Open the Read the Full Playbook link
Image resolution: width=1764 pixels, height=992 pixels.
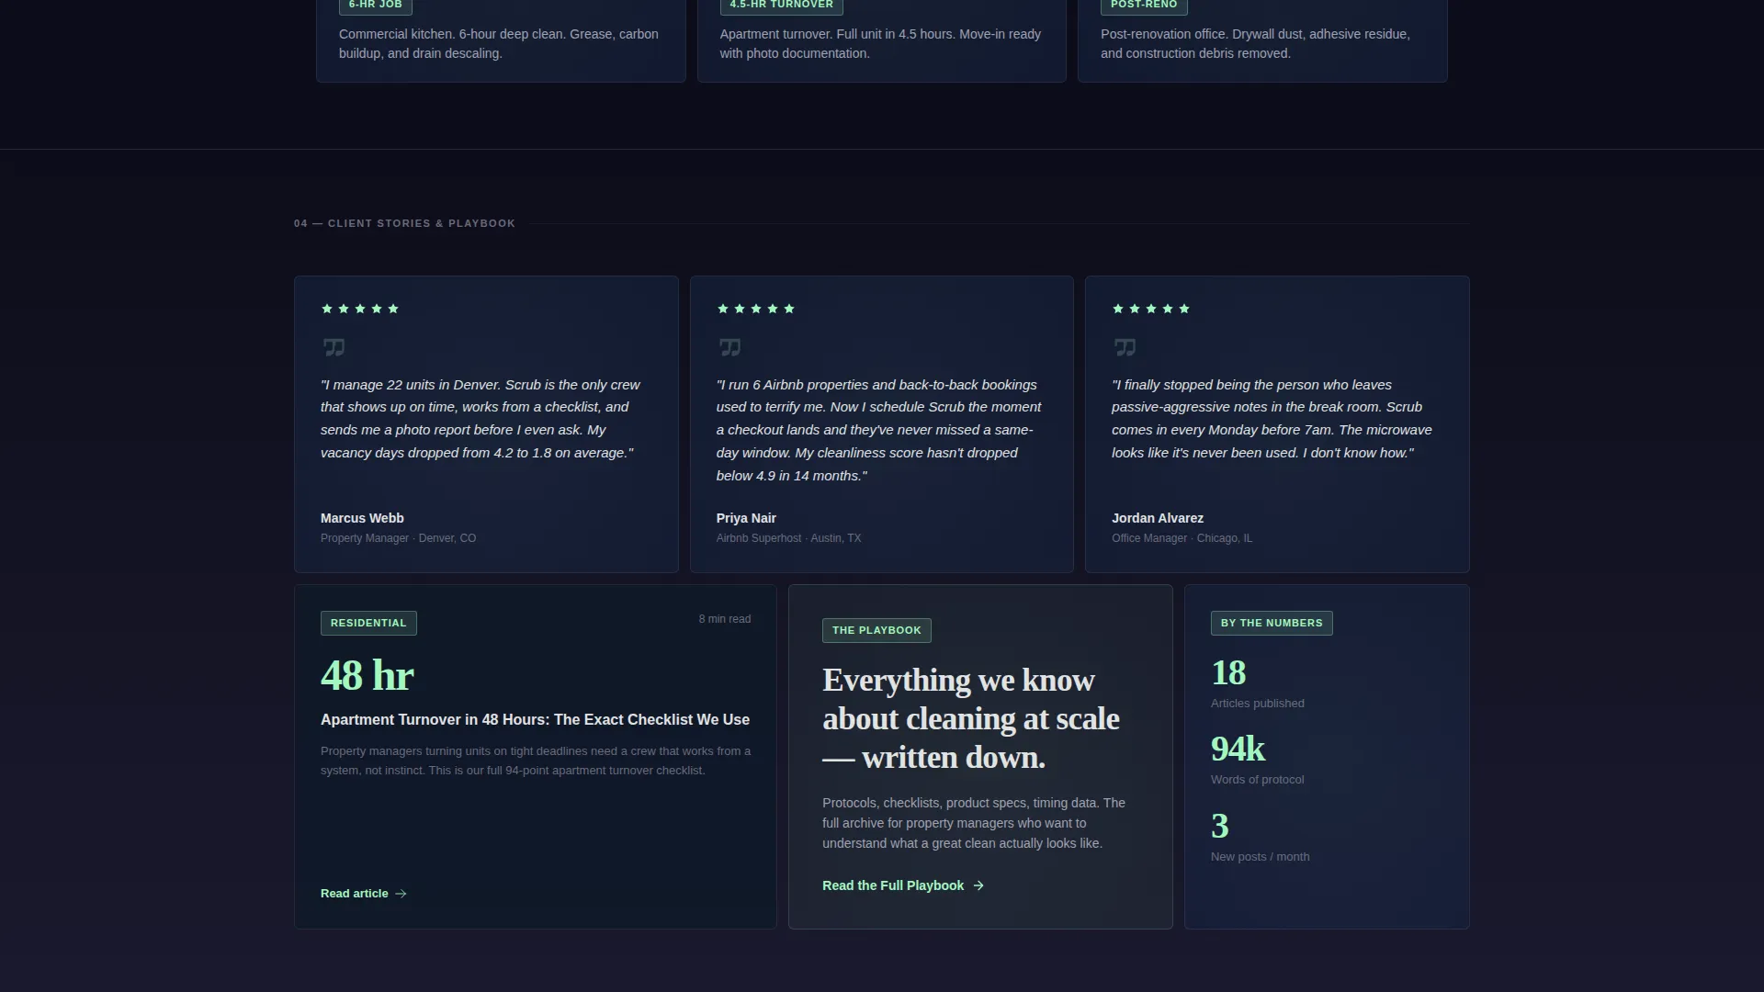click(903, 885)
